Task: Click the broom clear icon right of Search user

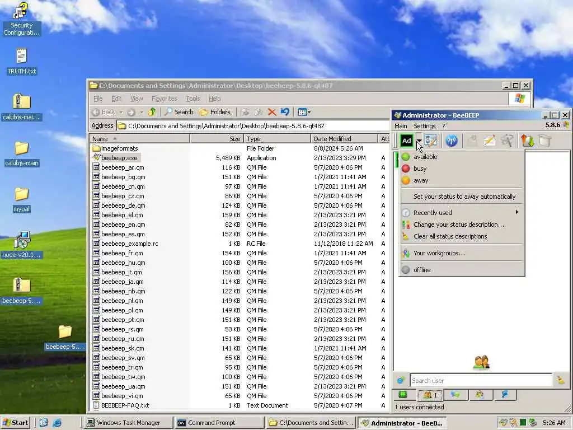Action: pos(561,381)
